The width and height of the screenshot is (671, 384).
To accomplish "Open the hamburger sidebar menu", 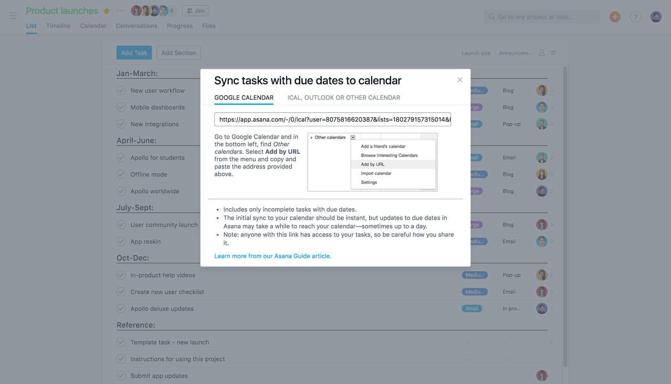I will [13, 16].
